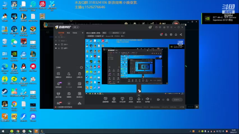Open WeChat from the taskbar

(30, 131)
